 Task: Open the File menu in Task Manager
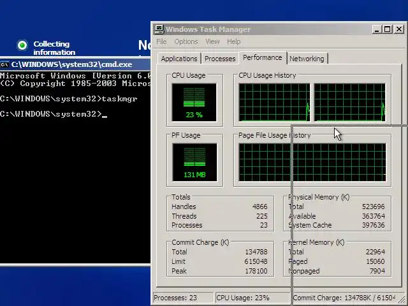pos(161,41)
